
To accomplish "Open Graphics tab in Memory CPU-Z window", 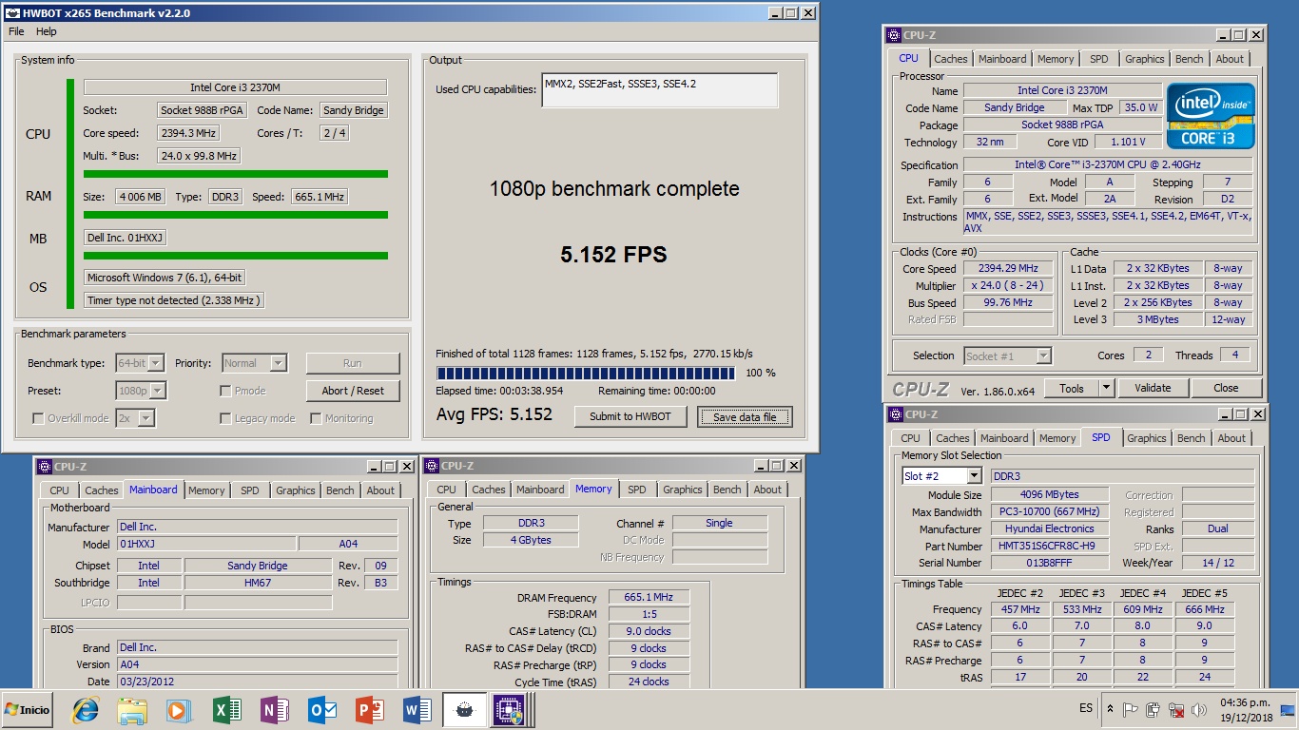I will (x=682, y=490).
